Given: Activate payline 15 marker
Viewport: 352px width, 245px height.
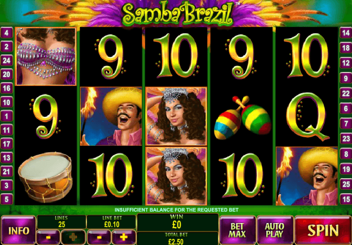Looking at the screenshot, I should 346,199.
